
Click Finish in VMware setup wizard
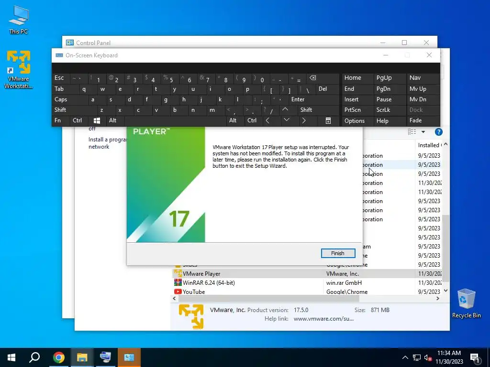click(x=338, y=253)
